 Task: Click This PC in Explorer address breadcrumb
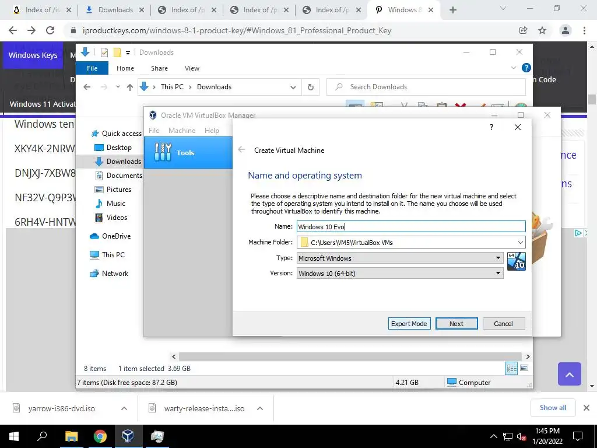[x=172, y=87]
